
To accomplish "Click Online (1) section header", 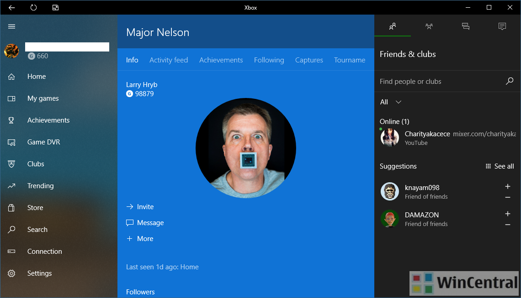I will pyautogui.click(x=394, y=122).
